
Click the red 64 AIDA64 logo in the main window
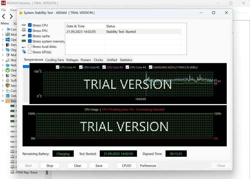point(3,3)
